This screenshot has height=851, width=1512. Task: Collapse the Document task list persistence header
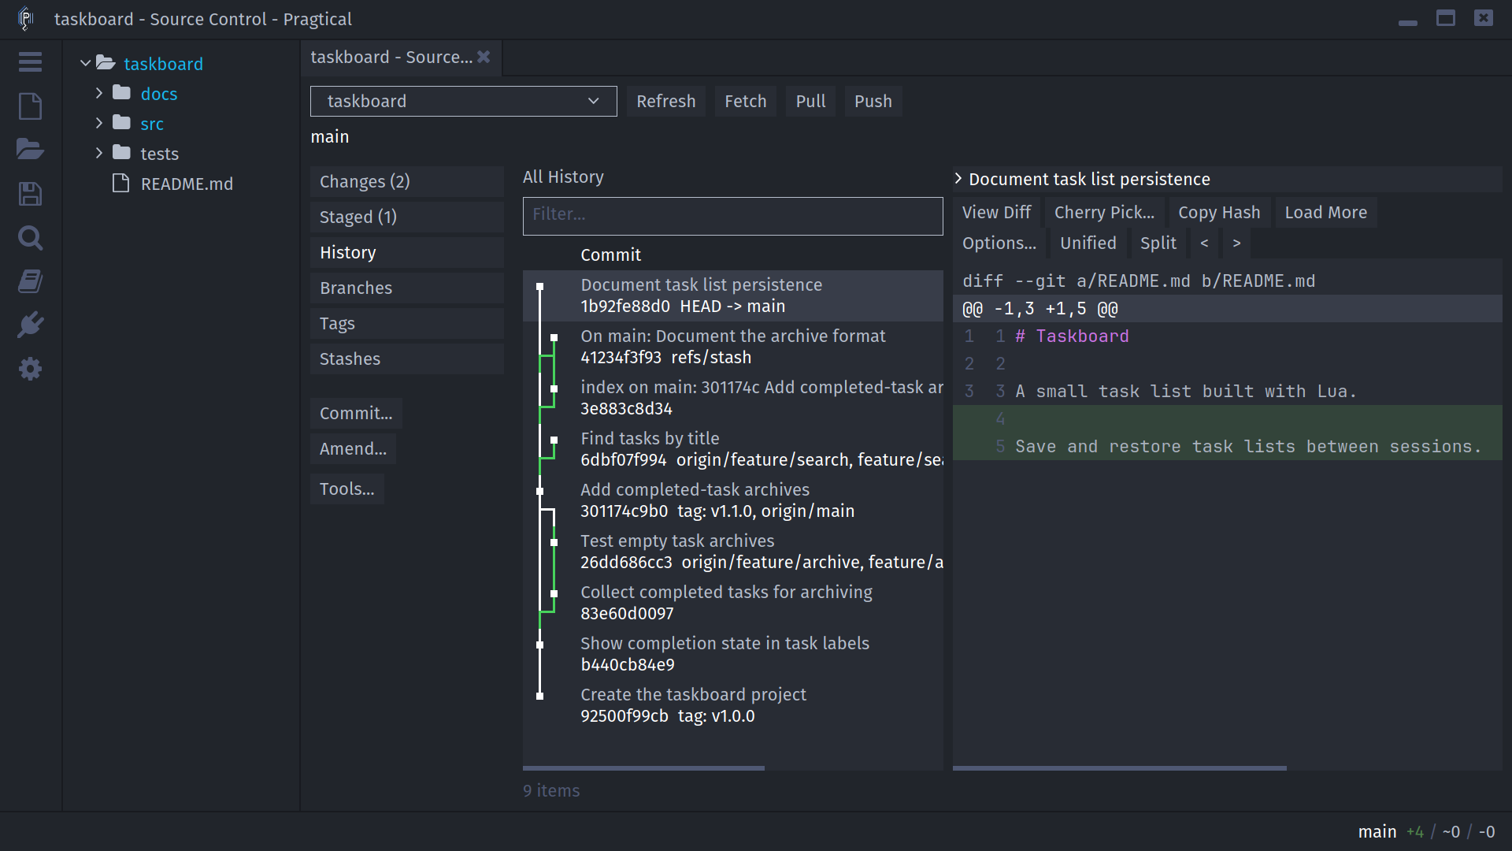[958, 179]
